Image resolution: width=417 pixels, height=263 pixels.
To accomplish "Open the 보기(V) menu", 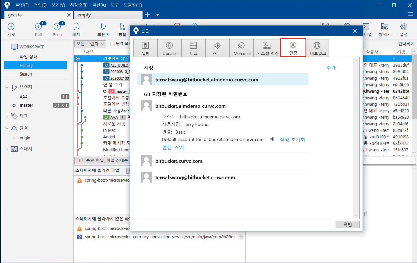I will (x=58, y=5).
